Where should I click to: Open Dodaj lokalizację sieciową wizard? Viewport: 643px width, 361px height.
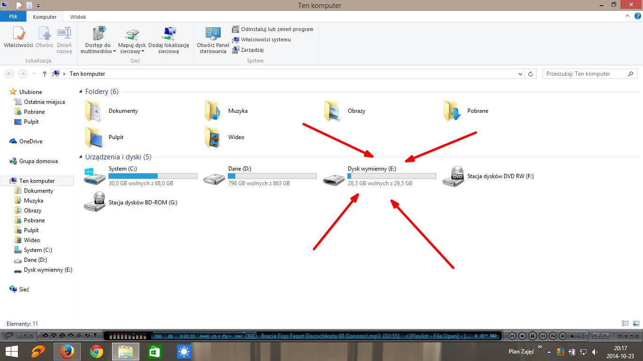click(169, 35)
